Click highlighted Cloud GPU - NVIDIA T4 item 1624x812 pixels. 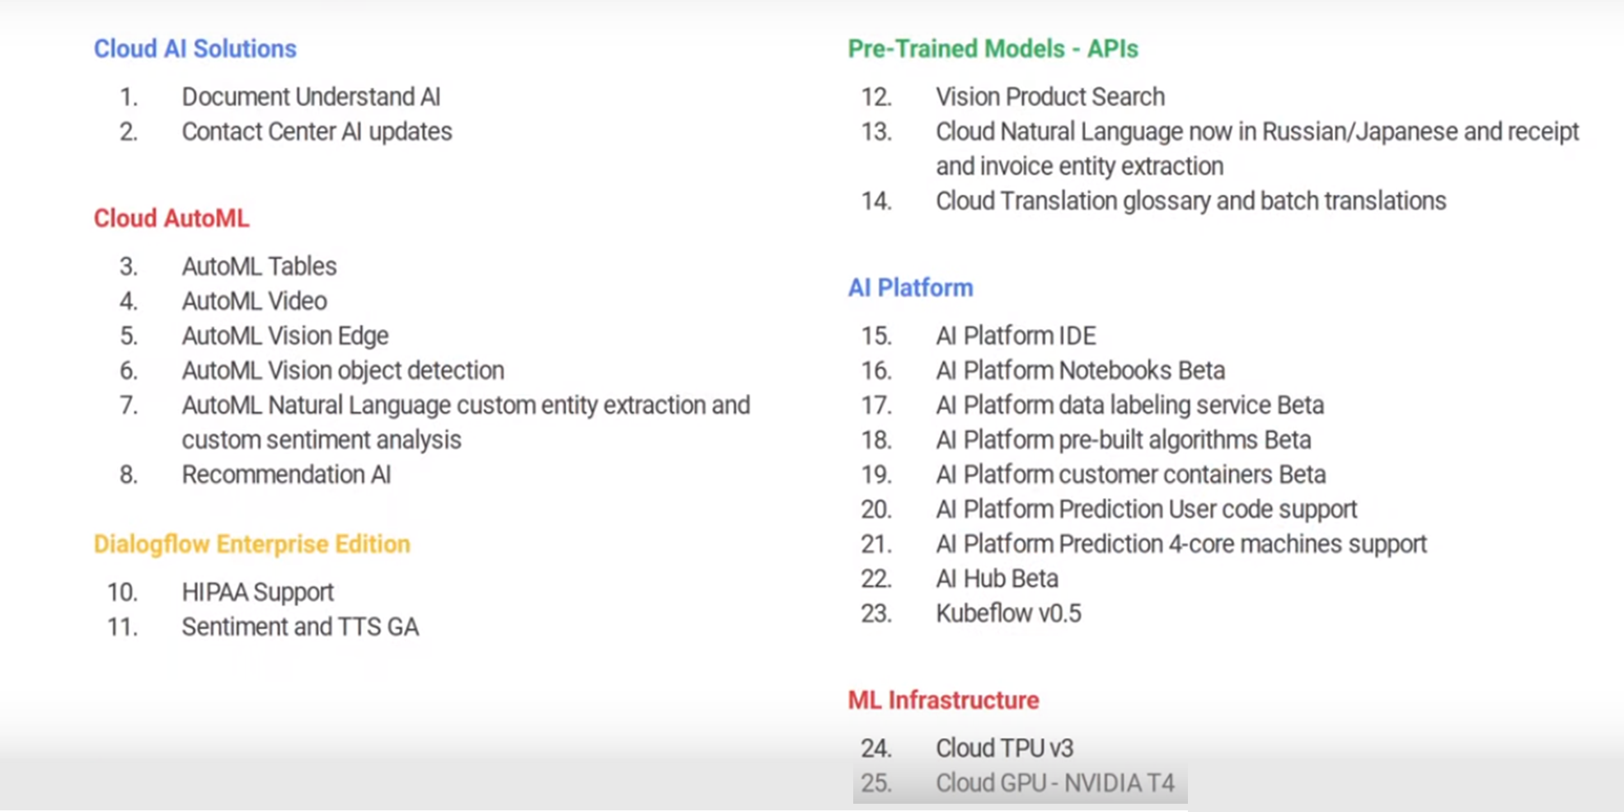click(1054, 782)
